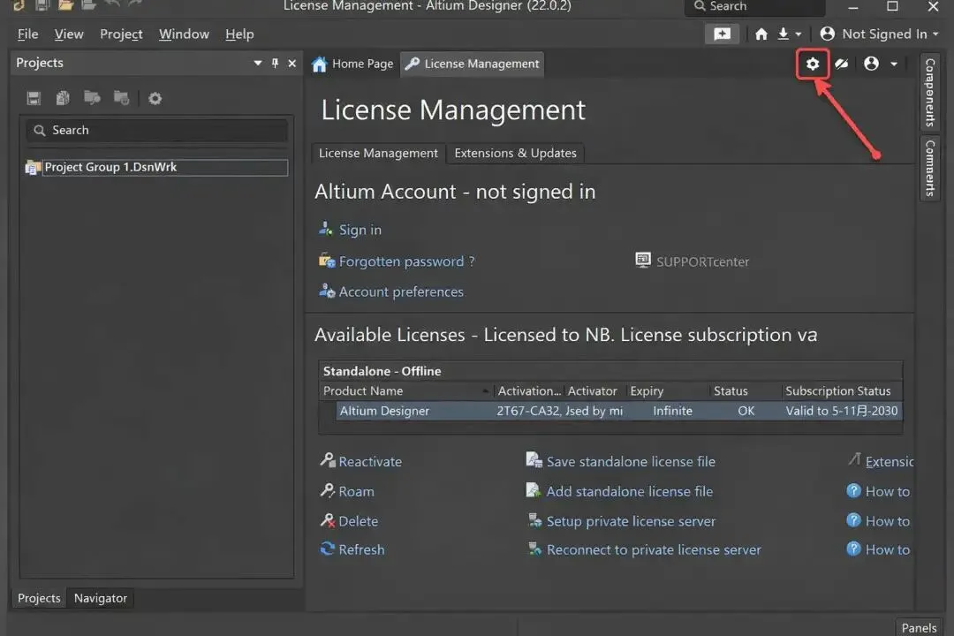This screenshot has height=636, width=954.
Task: Click the feedback message icon in top bar
Action: [723, 34]
